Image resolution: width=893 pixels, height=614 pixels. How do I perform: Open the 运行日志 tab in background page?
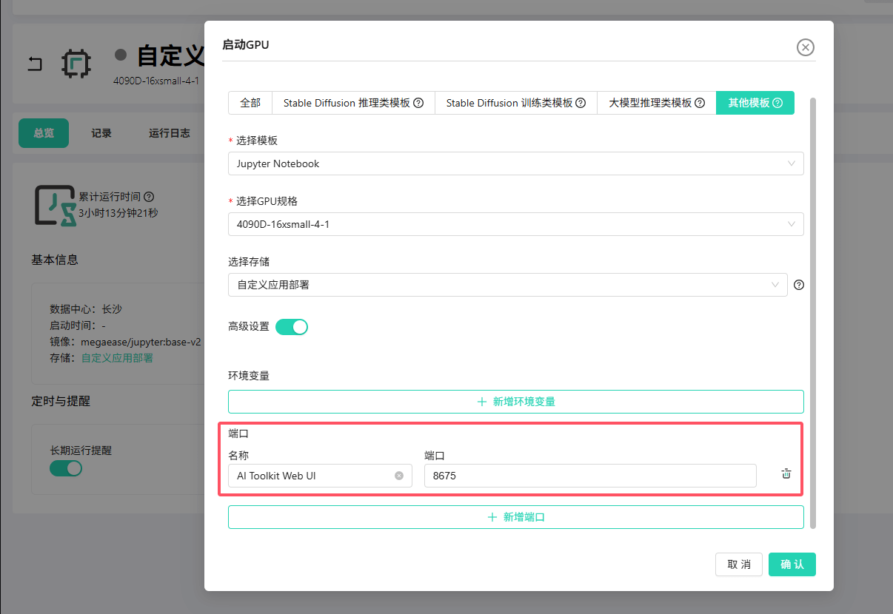point(170,133)
